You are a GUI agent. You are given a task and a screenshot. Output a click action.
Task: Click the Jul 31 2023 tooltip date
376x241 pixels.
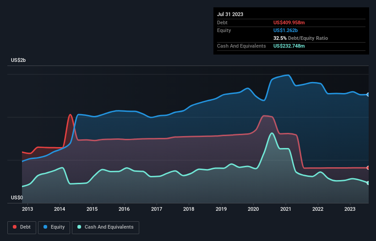pyautogui.click(x=230, y=14)
